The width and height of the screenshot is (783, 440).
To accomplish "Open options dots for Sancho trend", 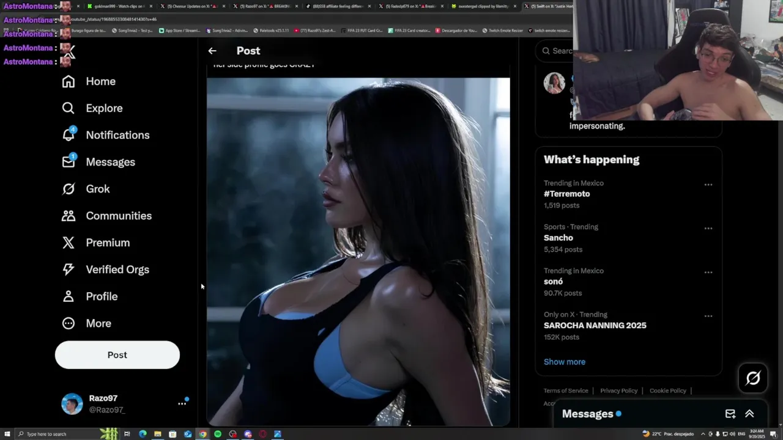I will pyautogui.click(x=708, y=229).
